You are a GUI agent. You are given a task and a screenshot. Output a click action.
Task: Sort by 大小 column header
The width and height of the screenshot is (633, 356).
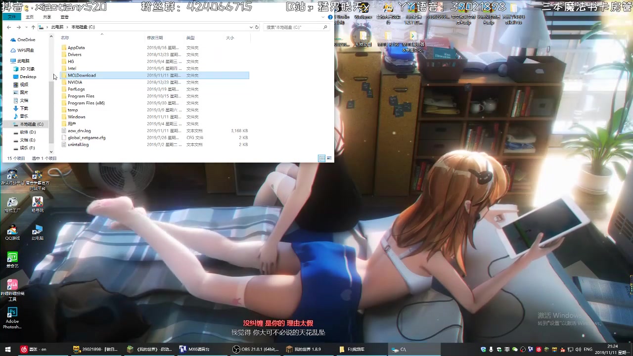pos(230,38)
